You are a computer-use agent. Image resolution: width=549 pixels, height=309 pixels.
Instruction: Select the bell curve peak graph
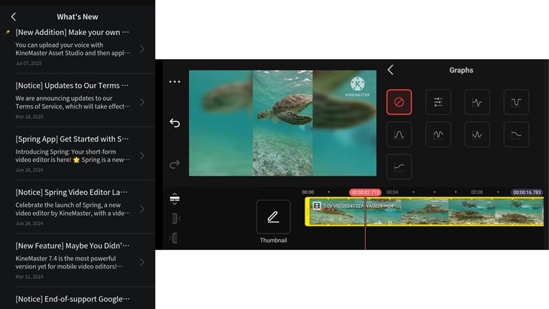399,134
